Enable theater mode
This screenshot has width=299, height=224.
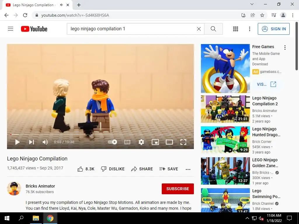[169, 142]
